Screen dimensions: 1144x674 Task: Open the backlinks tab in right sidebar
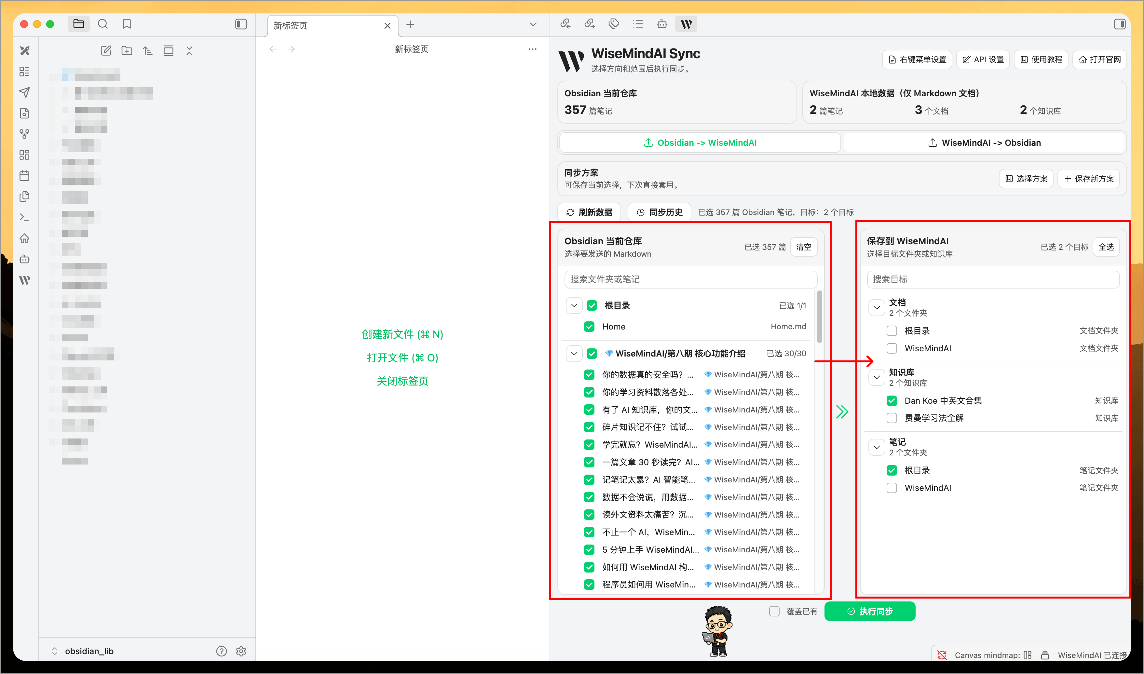tap(565, 24)
